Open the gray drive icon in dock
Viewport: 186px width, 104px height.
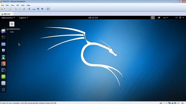click(3, 83)
